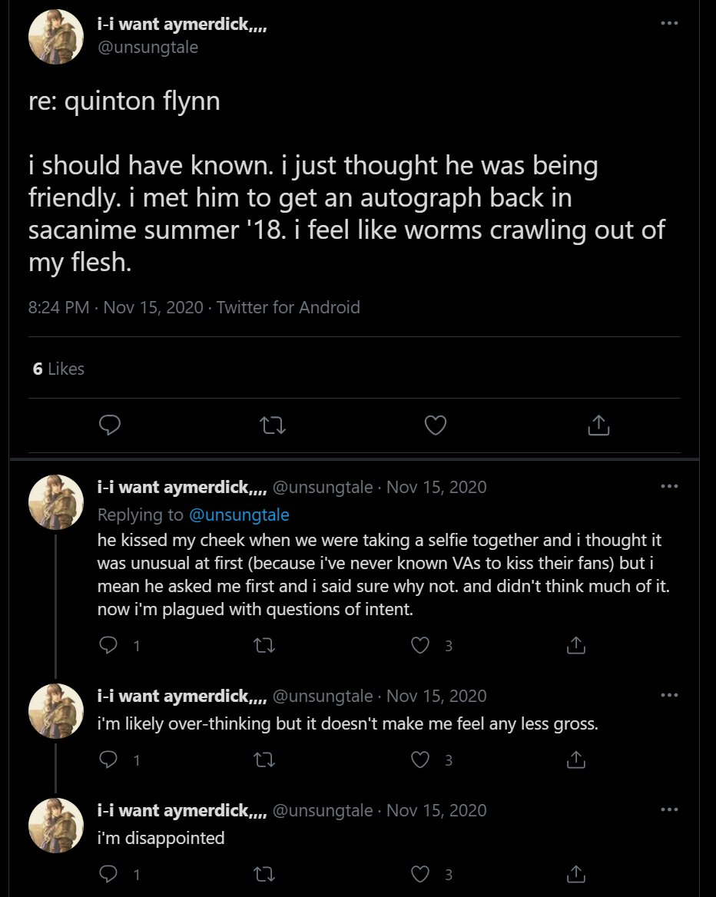View the 6 Likes list

coord(58,369)
